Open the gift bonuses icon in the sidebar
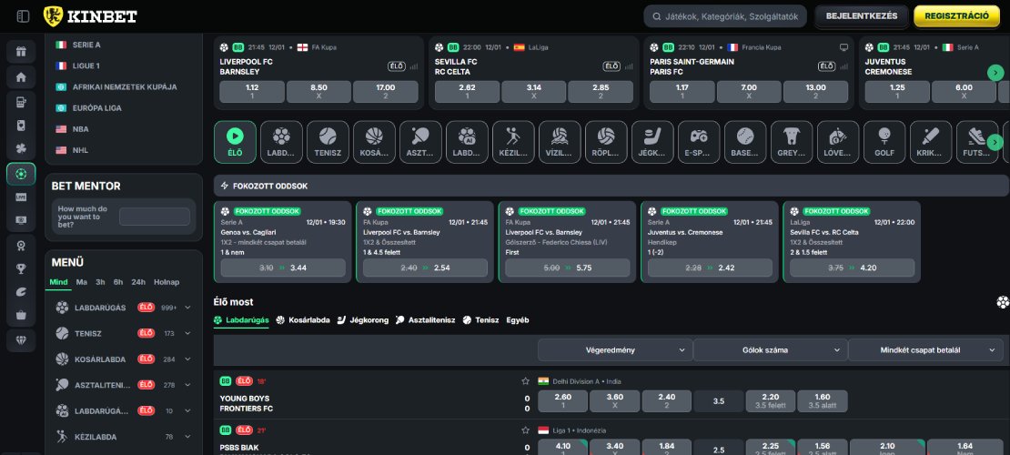This screenshot has height=455, width=1010. point(21,52)
